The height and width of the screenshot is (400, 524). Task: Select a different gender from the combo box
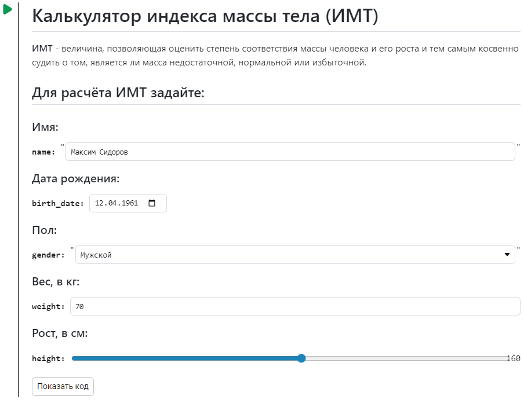point(290,255)
